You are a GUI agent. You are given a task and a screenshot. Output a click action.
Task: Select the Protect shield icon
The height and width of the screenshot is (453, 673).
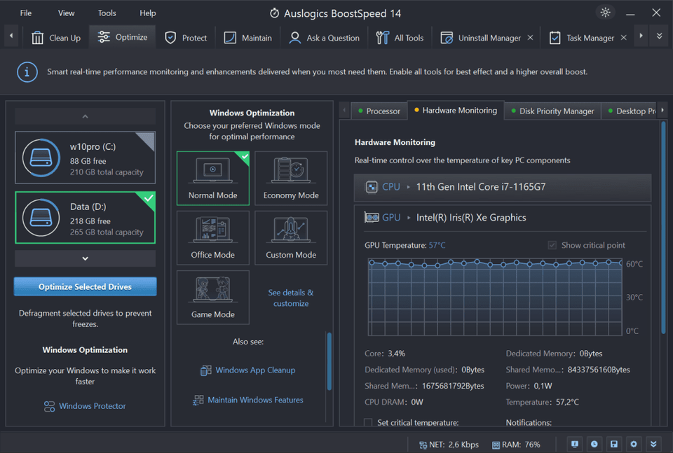[170, 38]
